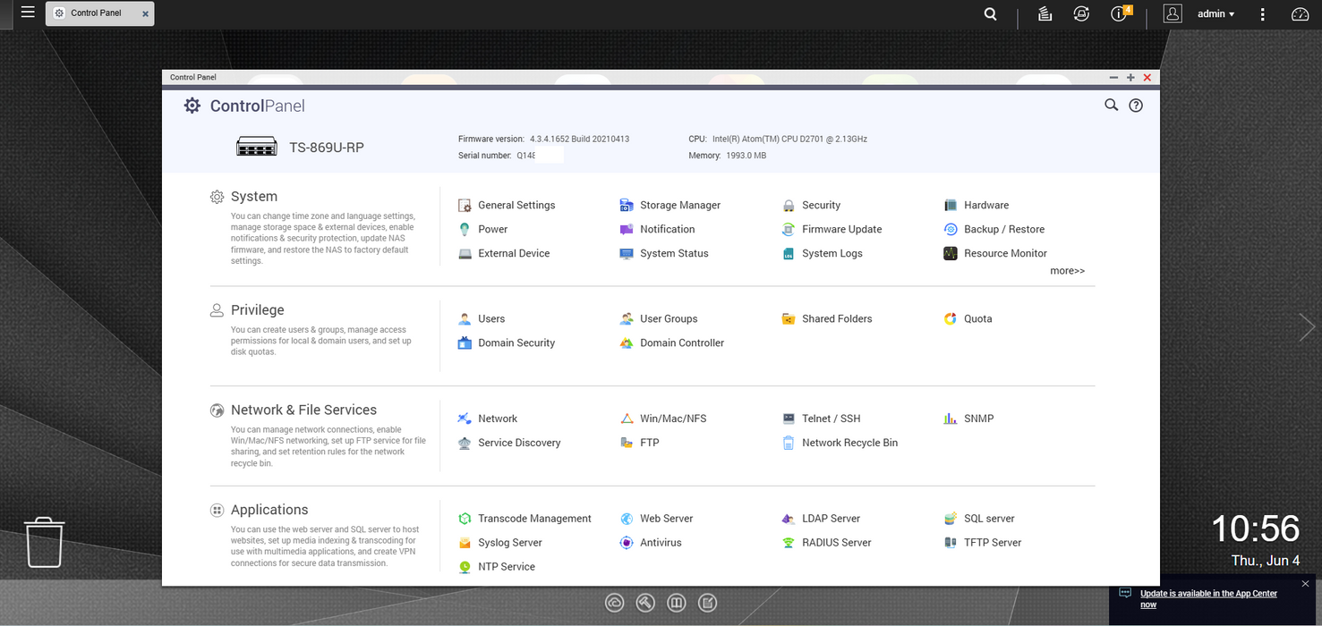Open Service Discovery

(509, 443)
